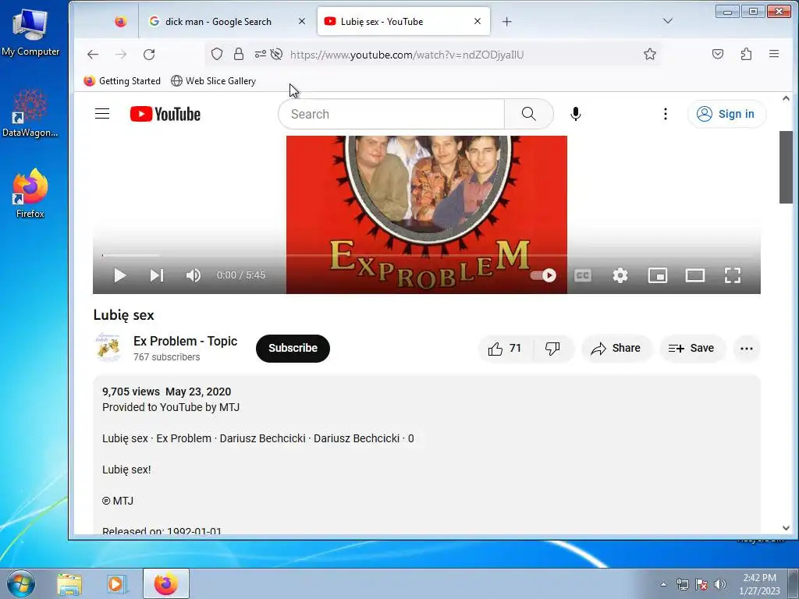Toggle the autoplay switch in player
799x599 pixels.
543,275
